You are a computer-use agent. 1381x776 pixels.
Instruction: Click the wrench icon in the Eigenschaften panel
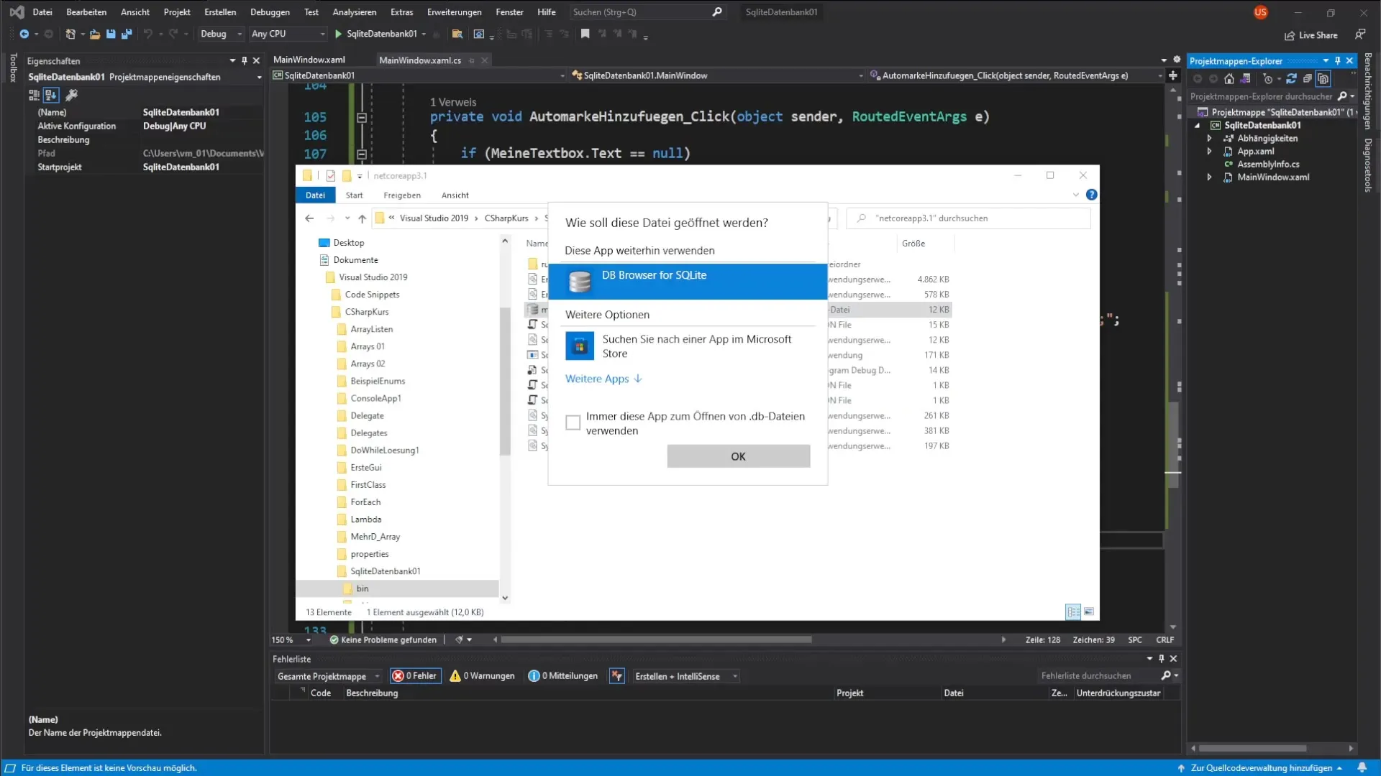point(71,95)
